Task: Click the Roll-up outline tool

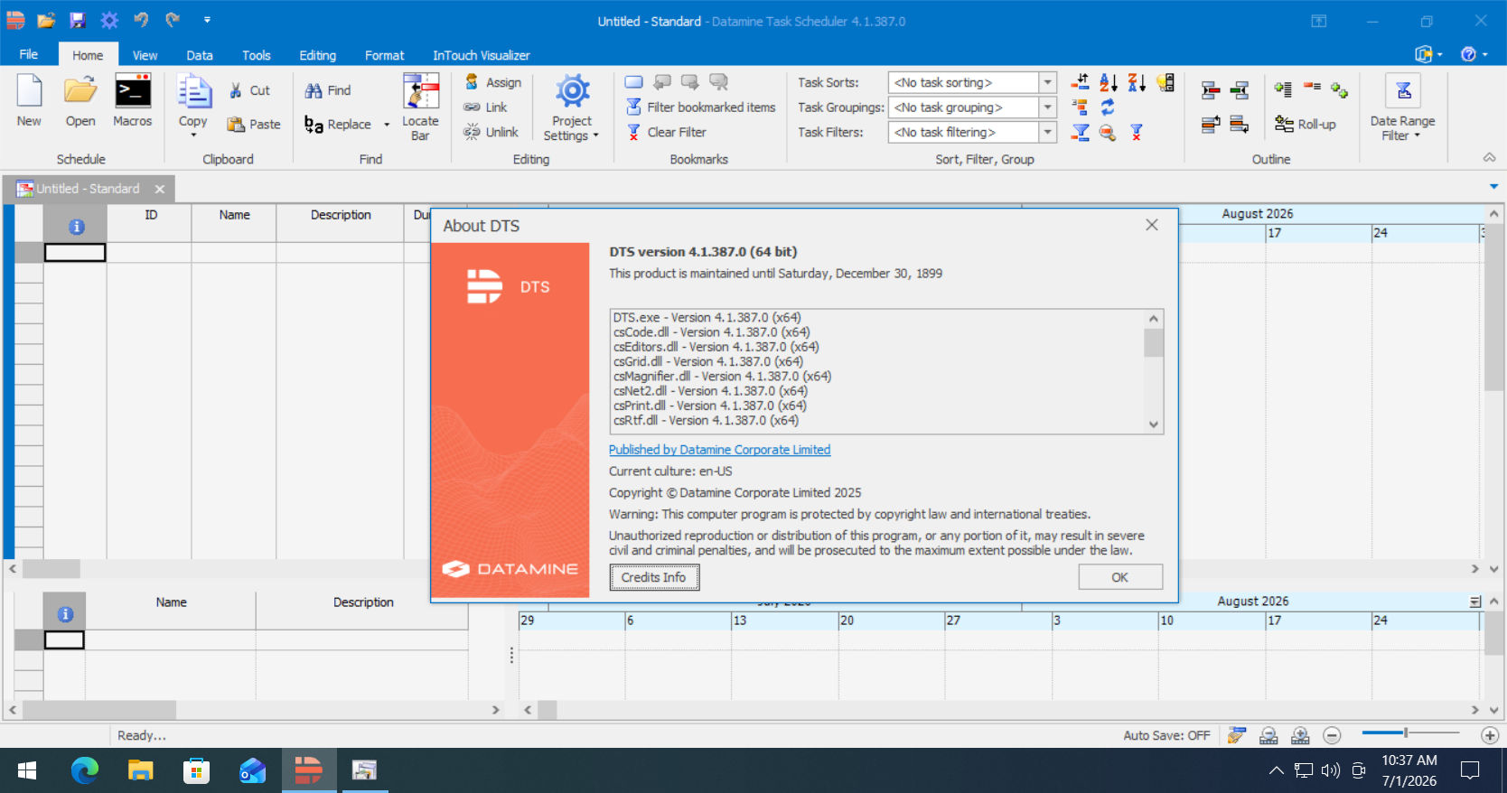Action: 1306,125
